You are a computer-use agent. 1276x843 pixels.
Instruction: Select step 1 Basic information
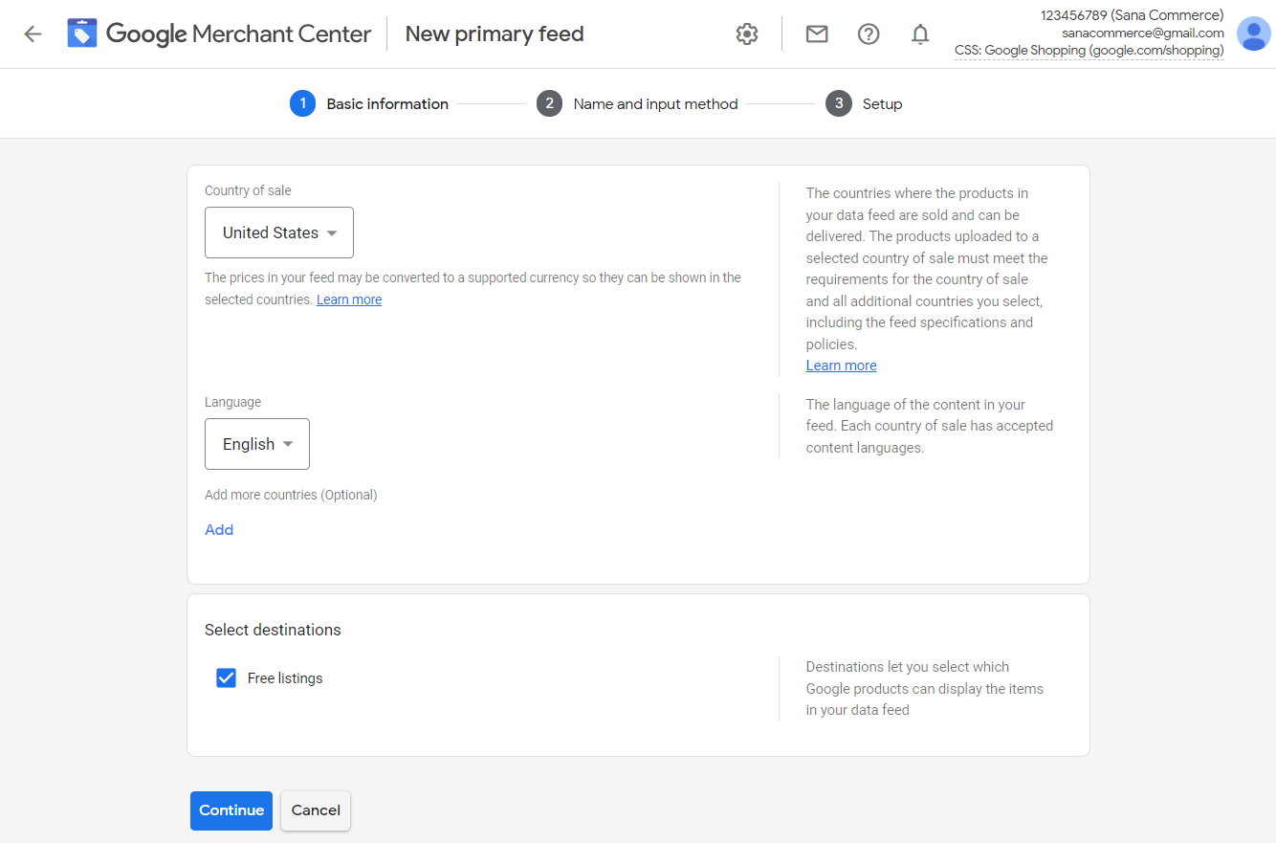tap(369, 103)
